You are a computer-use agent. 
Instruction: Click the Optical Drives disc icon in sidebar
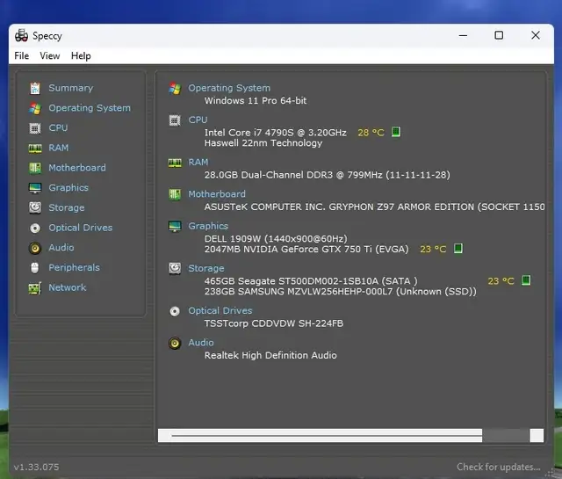(35, 229)
